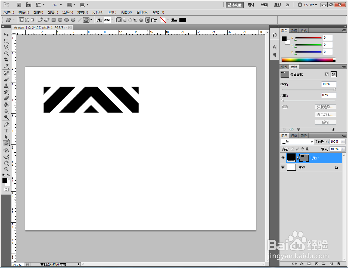
Task: Select the Polygonal Lasso tool
Action: coord(6,47)
